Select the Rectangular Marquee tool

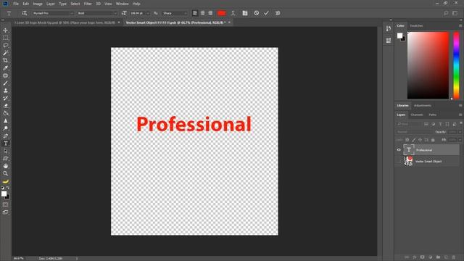pos(5,38)
